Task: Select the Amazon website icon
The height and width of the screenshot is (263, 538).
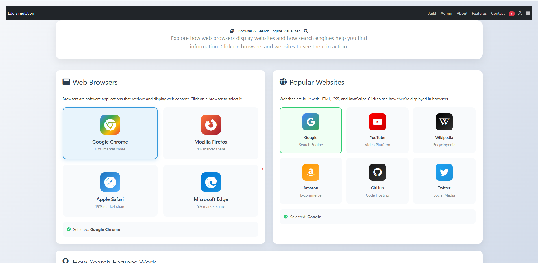Action: pyautogui.click(x=311, y=172)
